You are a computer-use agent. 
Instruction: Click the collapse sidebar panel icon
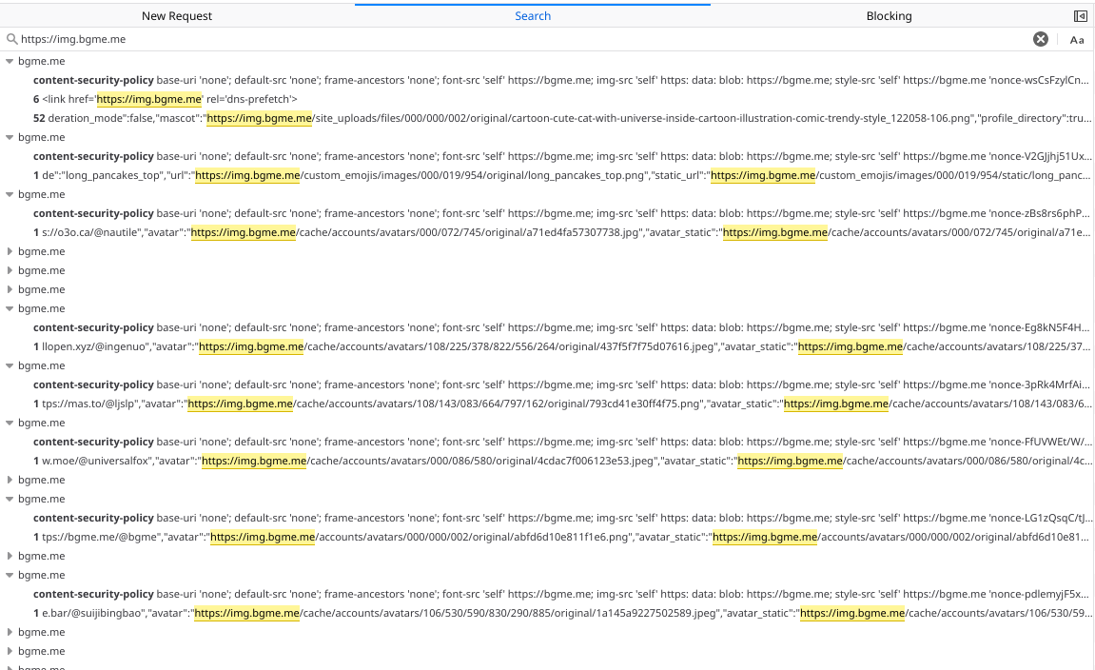tap(1081, 16)
